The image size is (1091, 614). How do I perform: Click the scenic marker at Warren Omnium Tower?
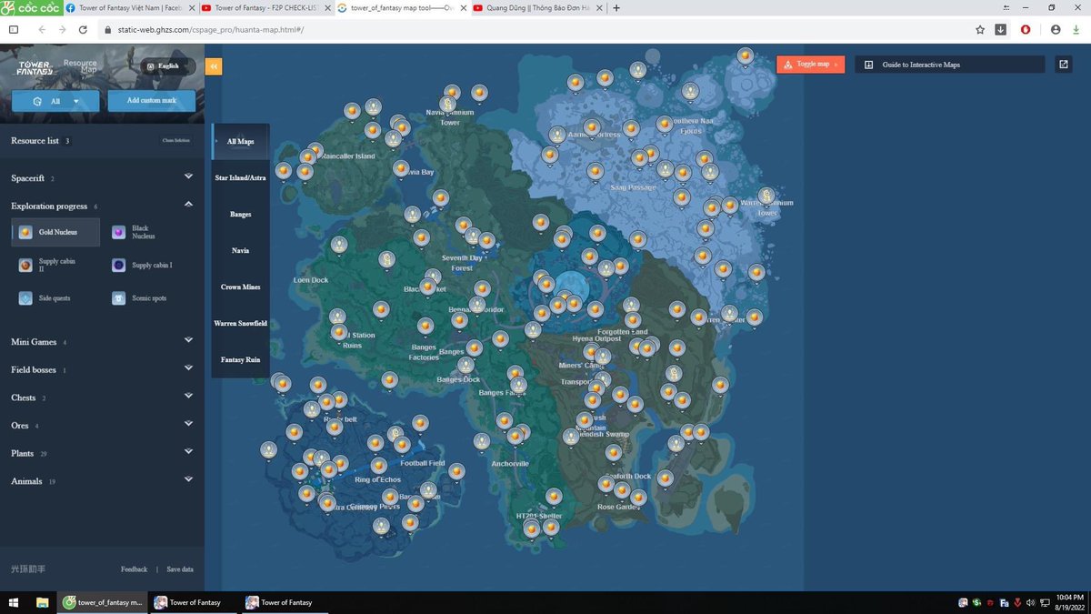click(766, 196)
